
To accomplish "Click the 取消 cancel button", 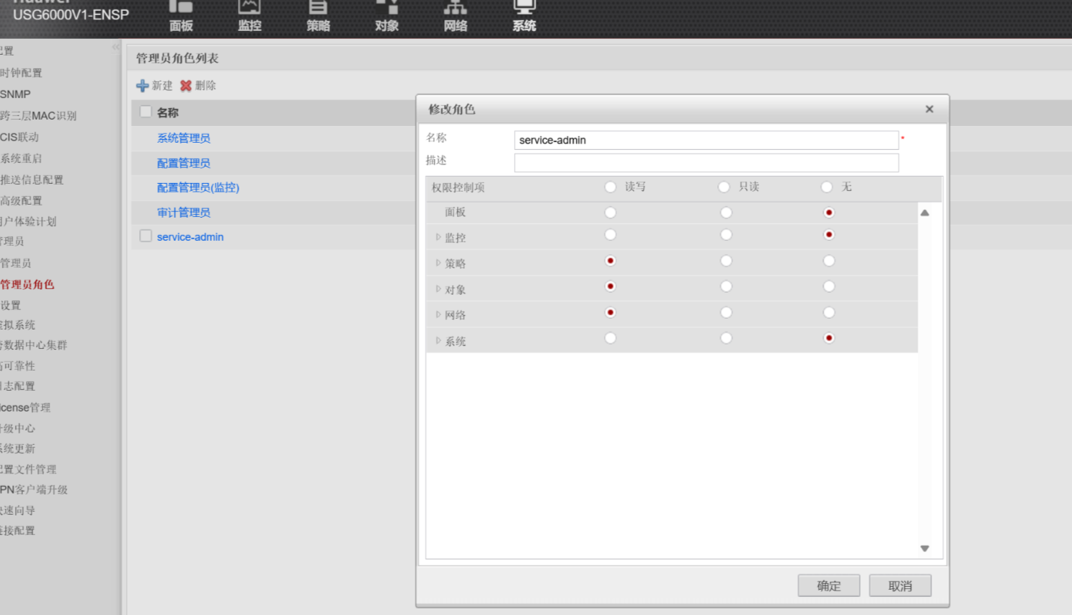I will pos(900,585).
